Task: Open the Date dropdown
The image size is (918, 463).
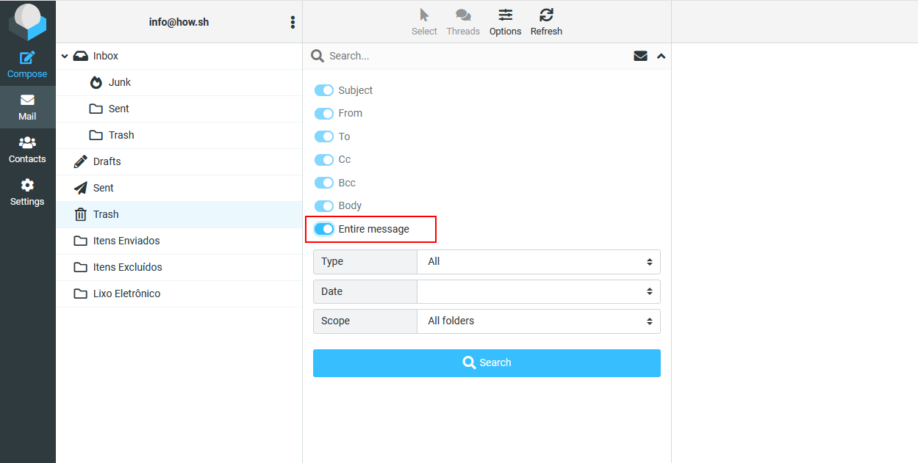Action: coord(539,291)
